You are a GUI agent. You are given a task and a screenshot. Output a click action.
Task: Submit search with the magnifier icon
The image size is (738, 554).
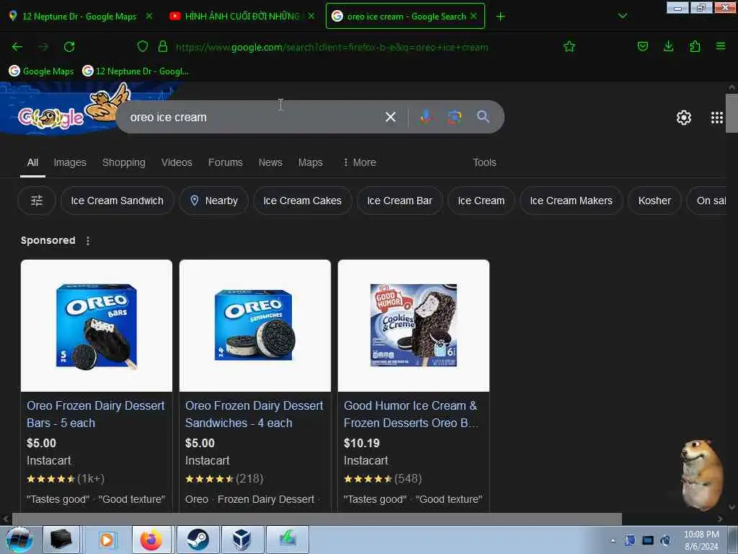[483, 117]
